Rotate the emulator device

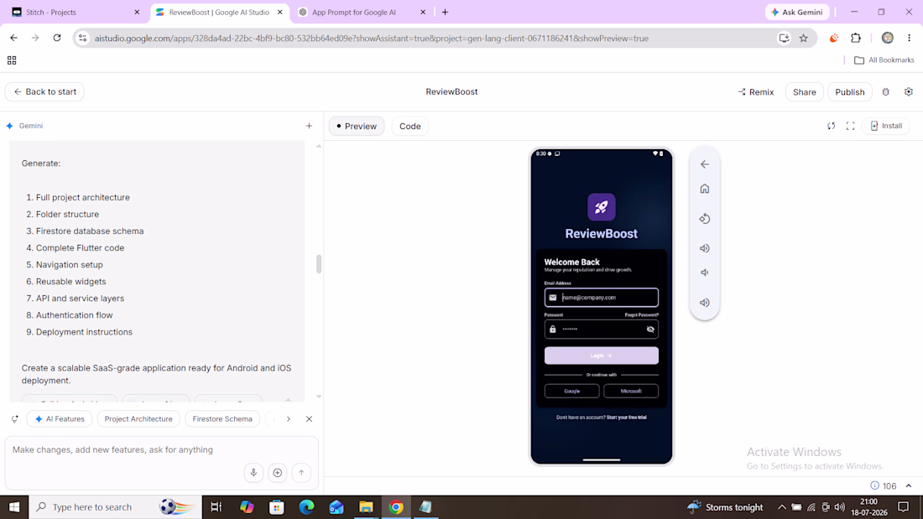(705, 219)
